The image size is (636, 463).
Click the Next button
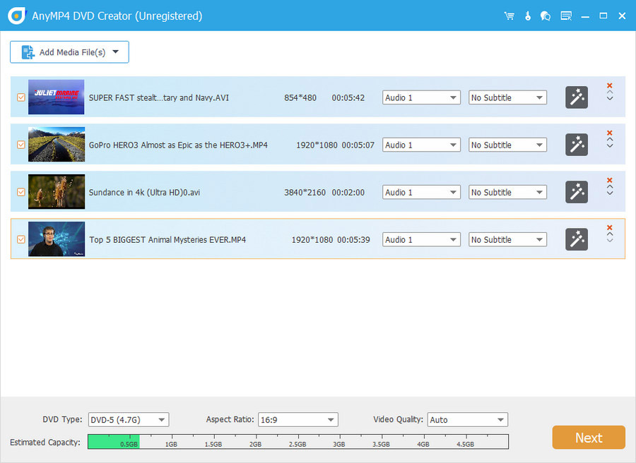click(589, 437)
